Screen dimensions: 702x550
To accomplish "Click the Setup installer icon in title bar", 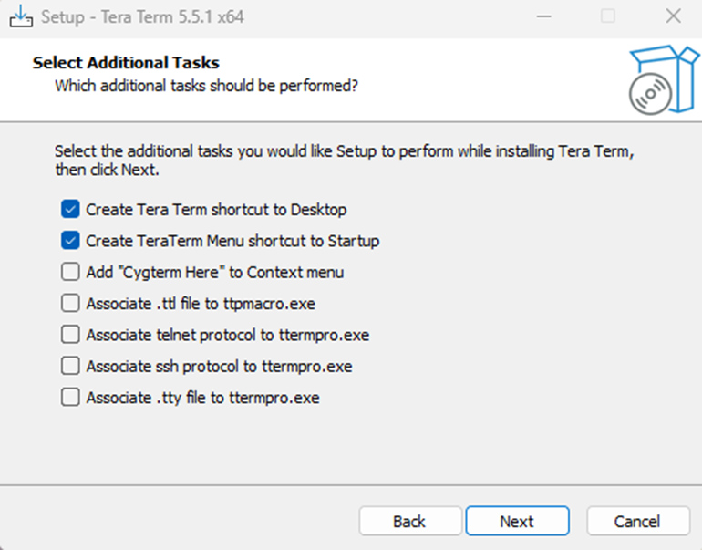I will (20, 16).
